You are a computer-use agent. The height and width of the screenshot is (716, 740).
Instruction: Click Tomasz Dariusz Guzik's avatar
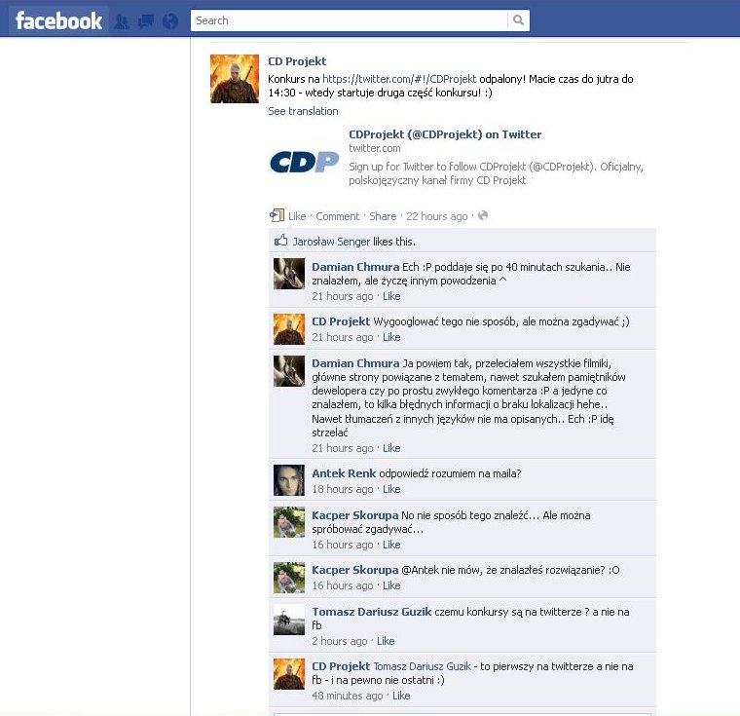289,620
